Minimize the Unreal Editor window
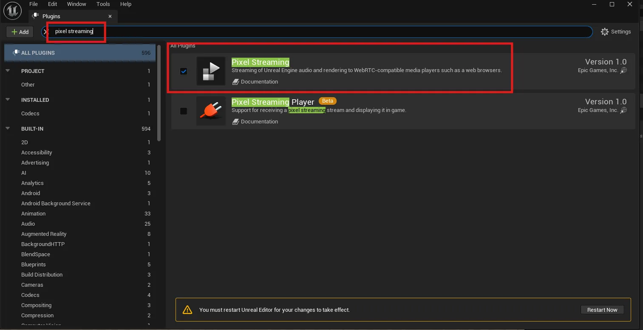 click(594, 4)
